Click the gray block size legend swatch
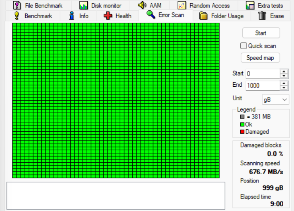Viewport: 294px width, 211px height. pyautogui.click(x=242, y=117)
